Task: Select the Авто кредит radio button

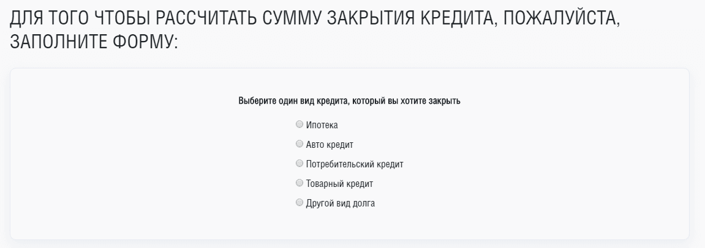Action: click(x=300, y=144)
